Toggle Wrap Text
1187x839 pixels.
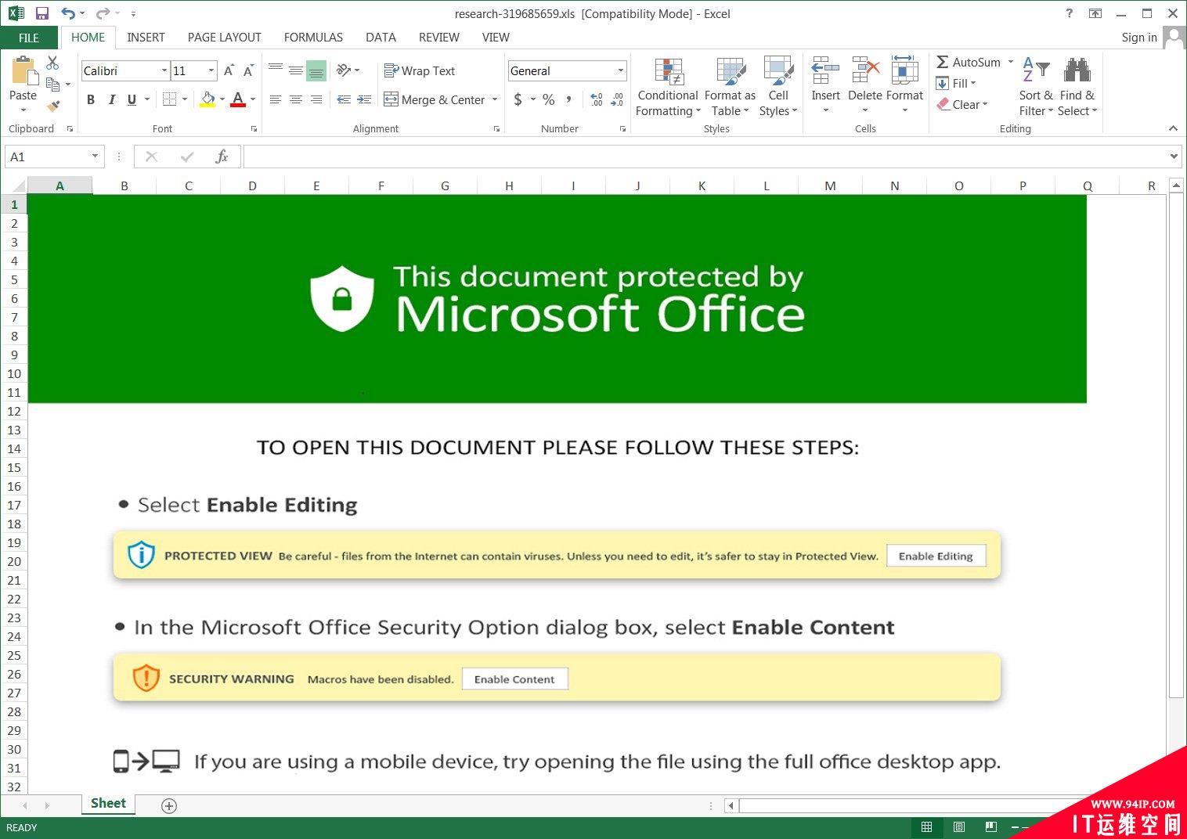pos(420,70)
